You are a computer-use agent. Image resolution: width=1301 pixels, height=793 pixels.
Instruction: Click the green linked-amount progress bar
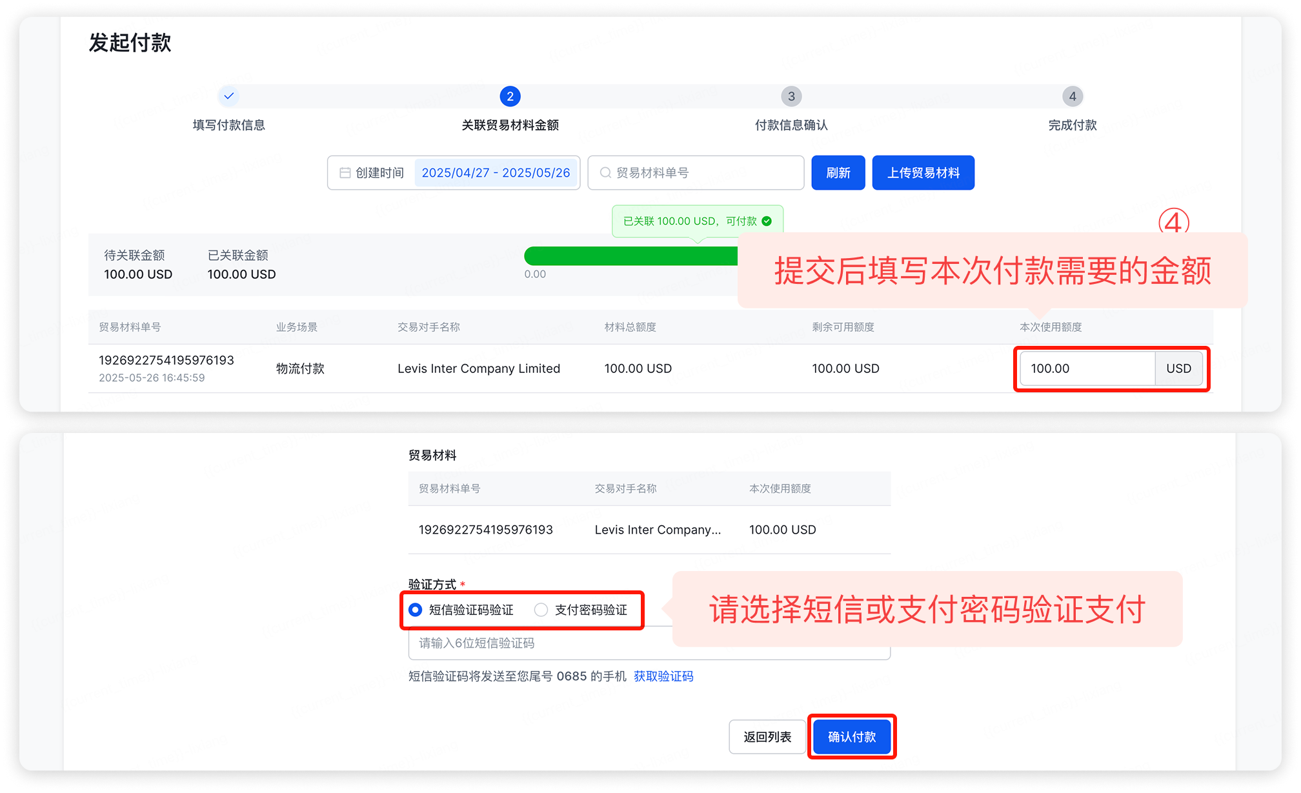(630, 256)
